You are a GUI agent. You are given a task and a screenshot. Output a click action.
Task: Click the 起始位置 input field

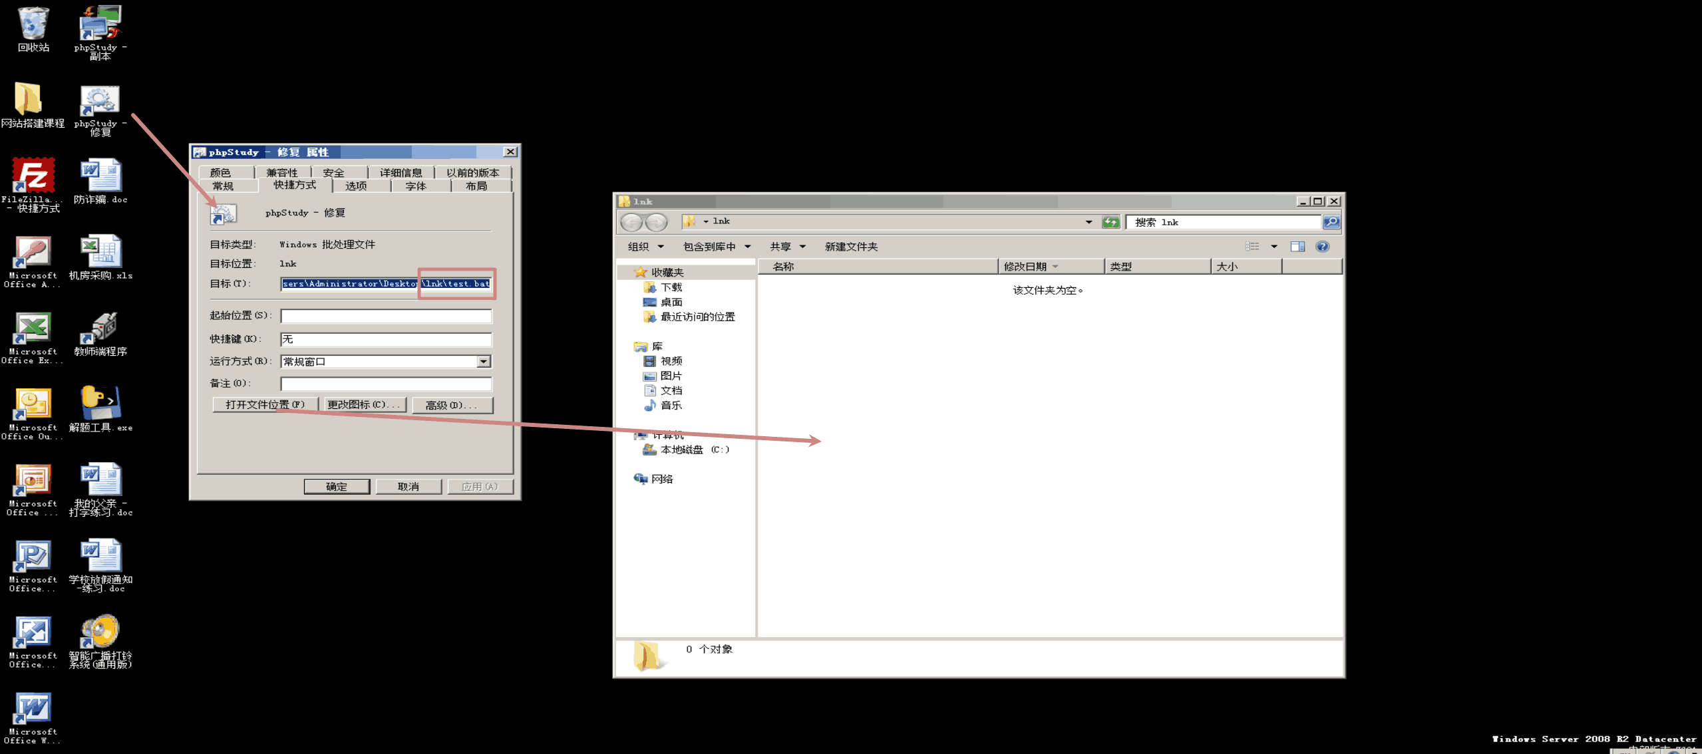[386, 316]
